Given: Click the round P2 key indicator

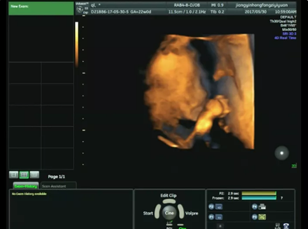Looking at the screenshot, I should pos(211,207).
